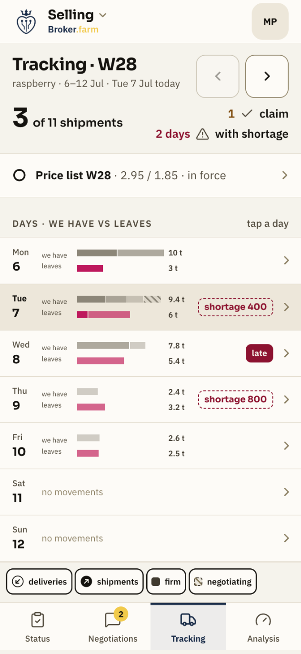301x654 pixels.
Task: Switch to the Status tab
Action: (38, 627)
